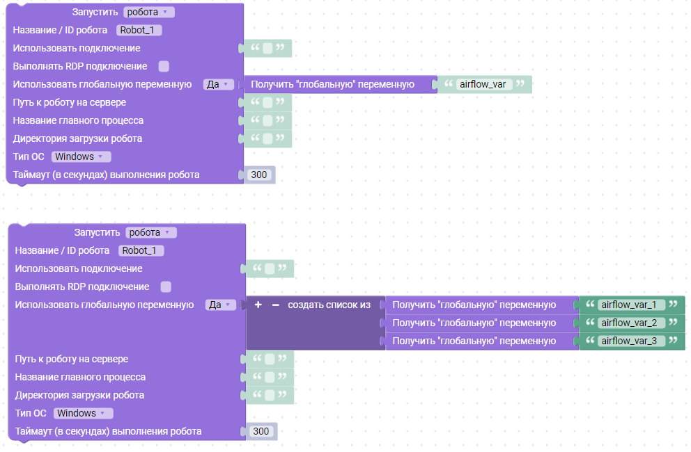Image resolution: width=691 pixels, height=452 pixels.
Task: Click timeout value 300 in bottom block
Action: pos(261,431)
